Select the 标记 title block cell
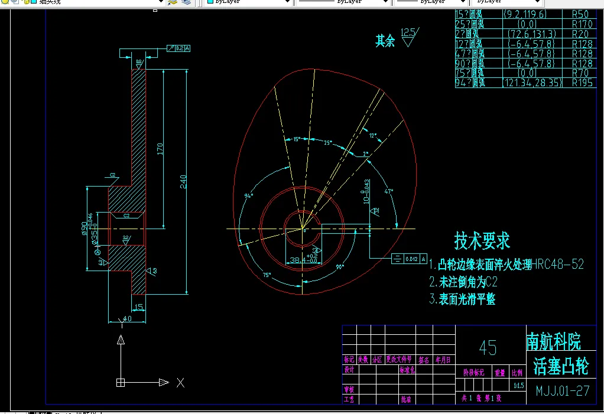Screen dimensions: 604x414 [349, 359]
